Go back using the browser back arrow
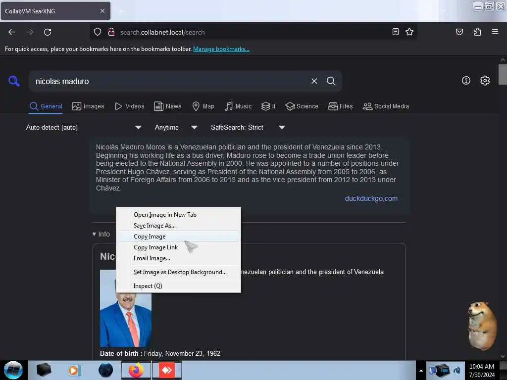Viewport: 507px width, 380px height. click(x=12, y=32)
